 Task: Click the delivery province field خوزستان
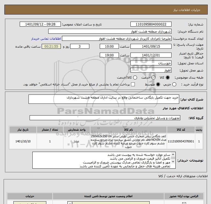point(151,63)
